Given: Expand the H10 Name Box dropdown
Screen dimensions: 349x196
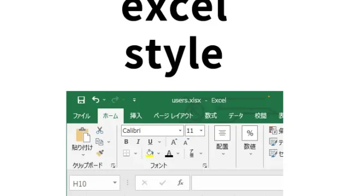Looking at the screenshot, I should coord(115,183).
